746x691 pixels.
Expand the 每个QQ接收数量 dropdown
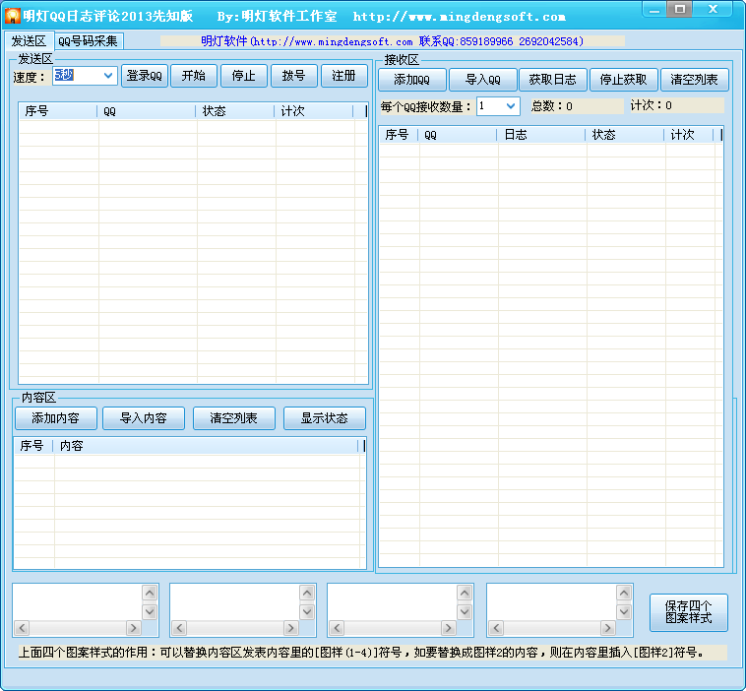(x=511, y=106)
